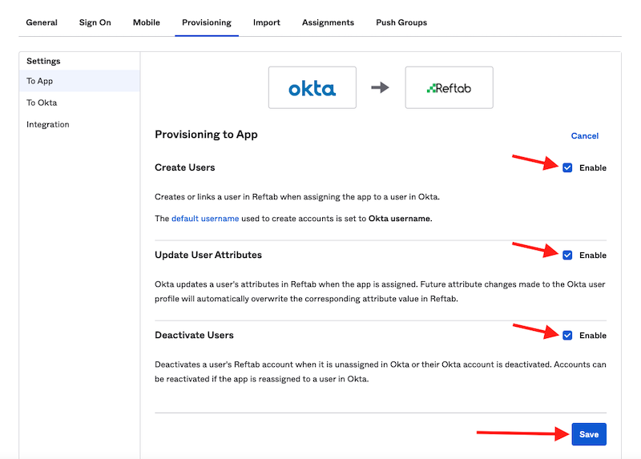Open the Assignments tab

[328, 22]
